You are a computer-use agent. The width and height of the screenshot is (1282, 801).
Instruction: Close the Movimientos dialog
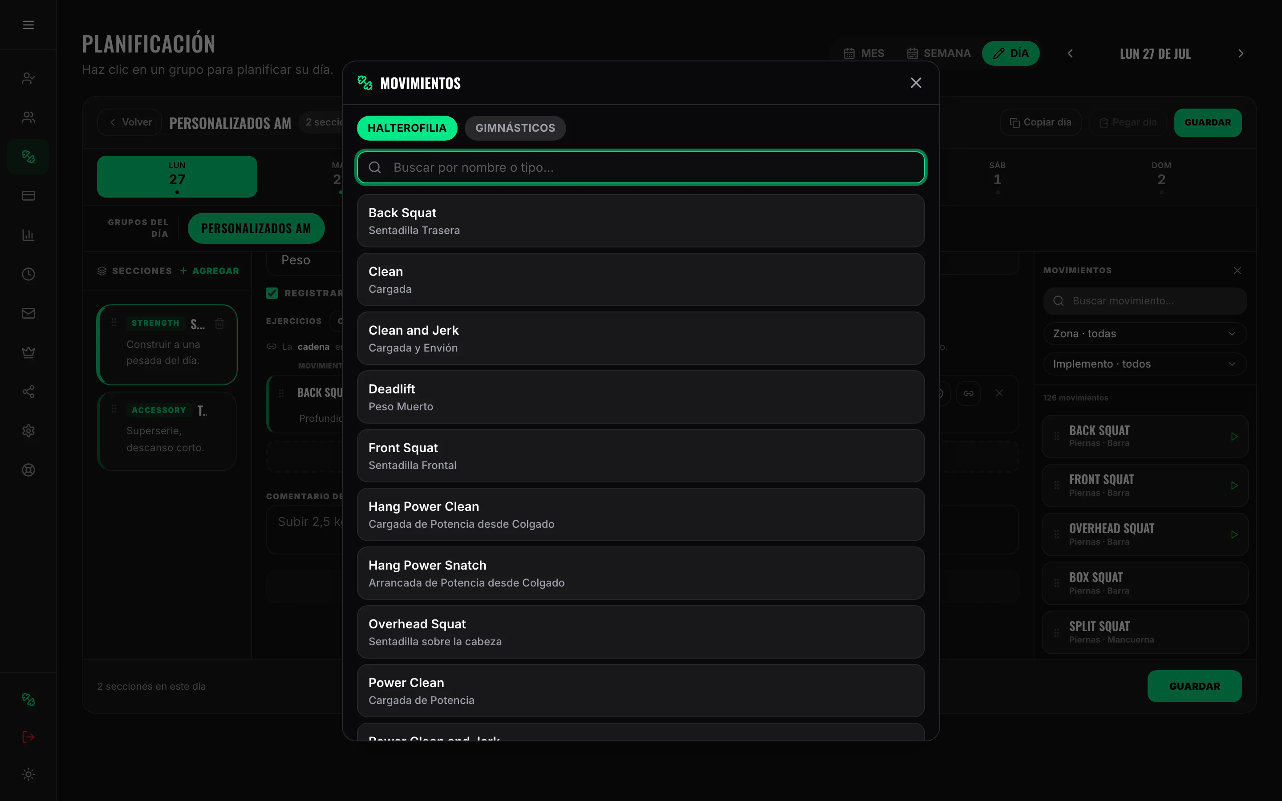coord(916,83)
